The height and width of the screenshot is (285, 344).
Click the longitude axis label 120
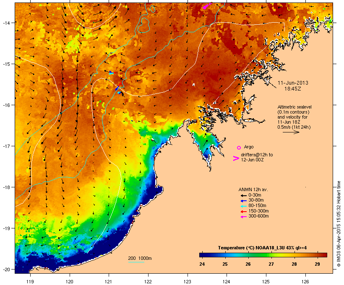(70, 282)
